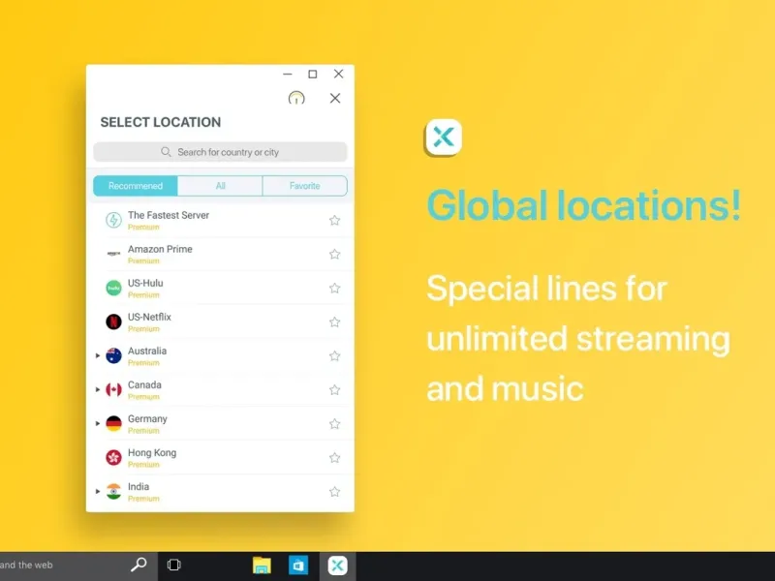This screenshot has height=581, width=775.
Task: Select the India location
Action: 221,492
